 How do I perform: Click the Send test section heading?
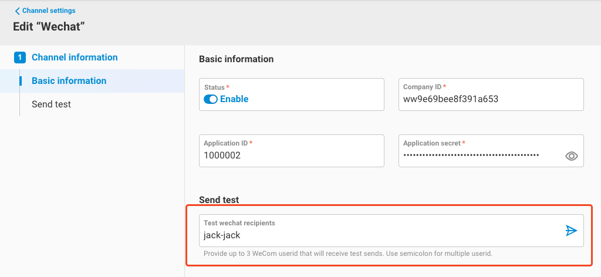(219, 200)
